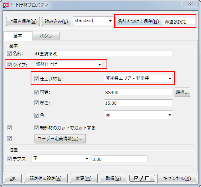Toggle 親部材のカットでカットする checkbox
The width and height of the screenshot is (201, 187).
[x=36, y=128]
